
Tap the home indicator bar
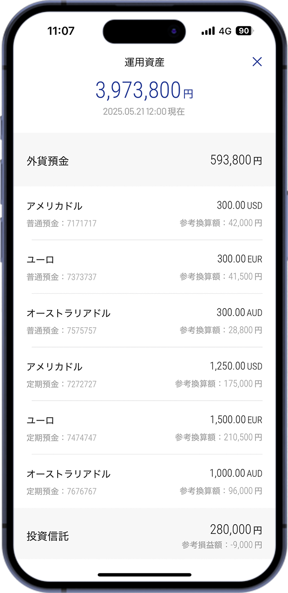144,575
